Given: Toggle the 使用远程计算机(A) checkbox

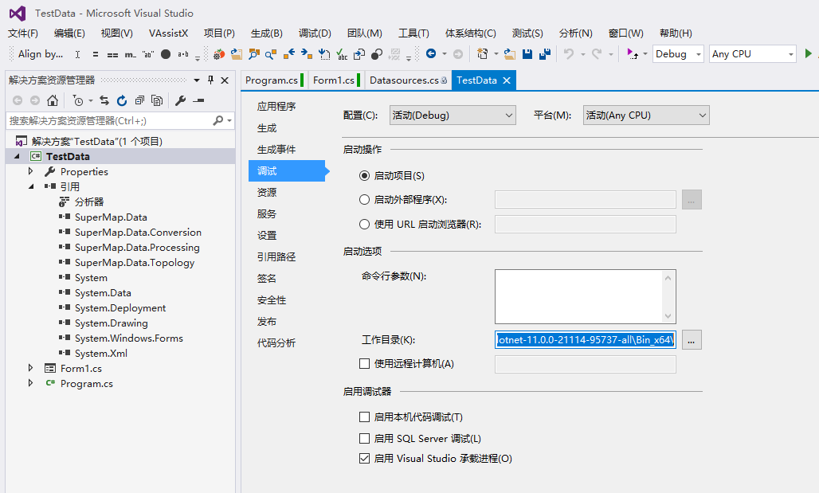Looking at the screenshot, I should (365, 363).
